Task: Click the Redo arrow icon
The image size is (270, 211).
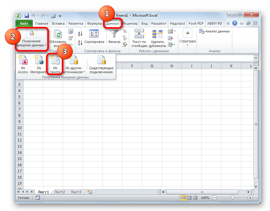Action: (43, 16)
